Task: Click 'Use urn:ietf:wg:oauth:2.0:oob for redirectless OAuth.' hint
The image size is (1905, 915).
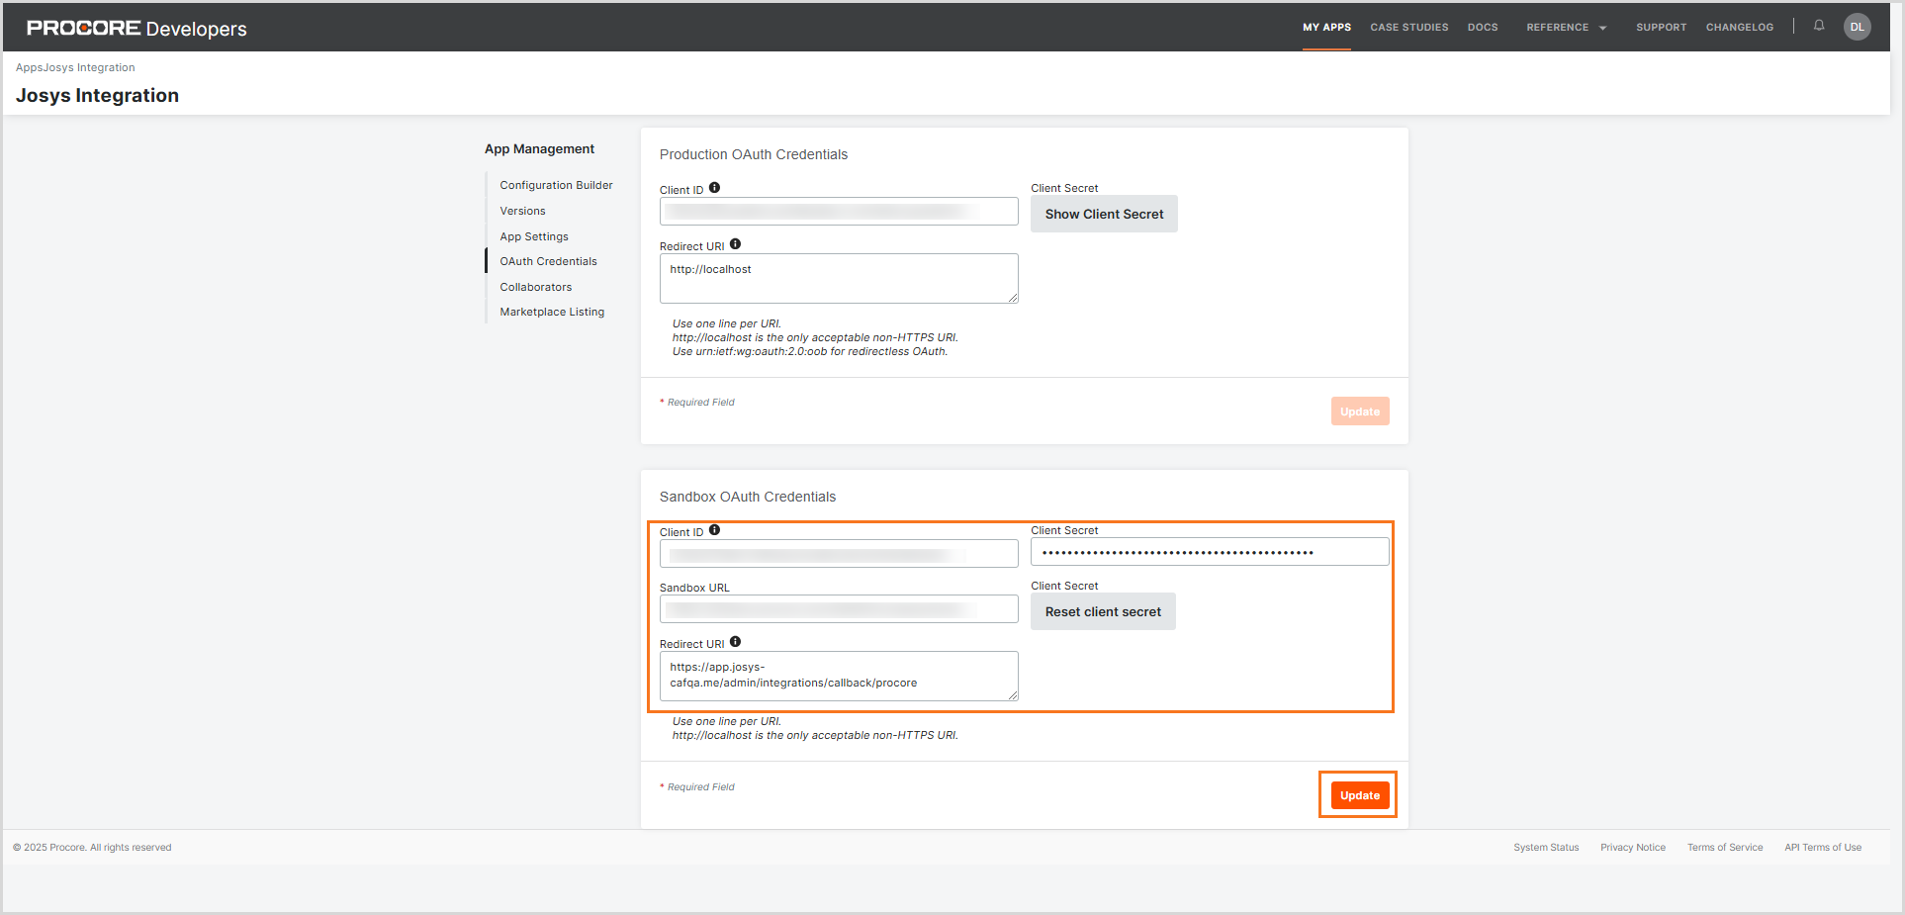Action: (810, 351)
